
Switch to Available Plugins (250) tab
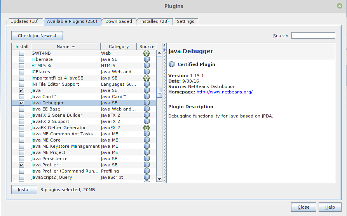point(72,21)
